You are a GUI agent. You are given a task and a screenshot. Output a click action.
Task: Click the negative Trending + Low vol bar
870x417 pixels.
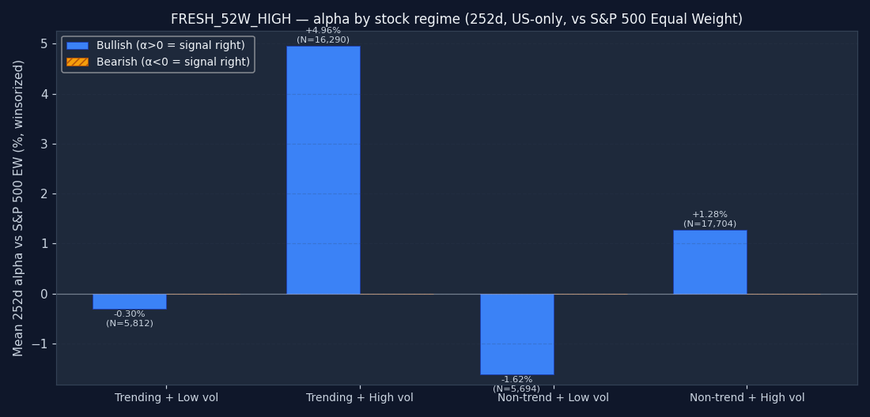pos(129,301)
